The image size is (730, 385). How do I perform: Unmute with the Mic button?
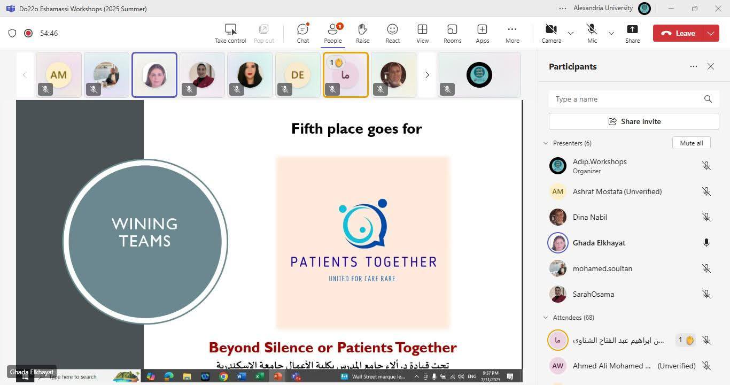pyautogui.click(x=592, y=33)
